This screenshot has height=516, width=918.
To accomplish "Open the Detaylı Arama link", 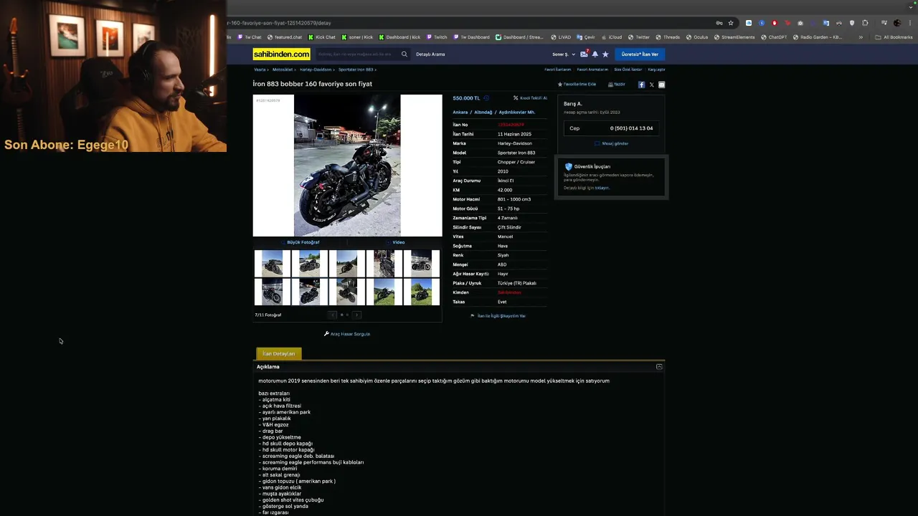I will point(430,54).
